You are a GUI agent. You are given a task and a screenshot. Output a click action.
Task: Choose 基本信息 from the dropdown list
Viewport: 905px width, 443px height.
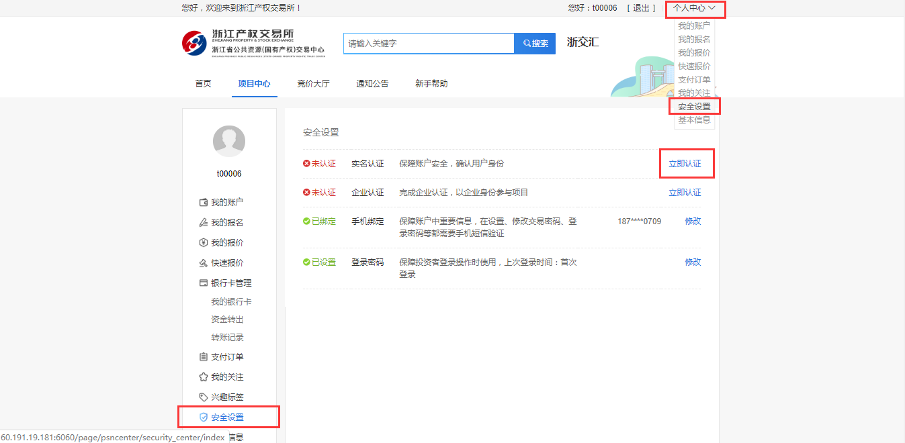click(x=694, y=120)
